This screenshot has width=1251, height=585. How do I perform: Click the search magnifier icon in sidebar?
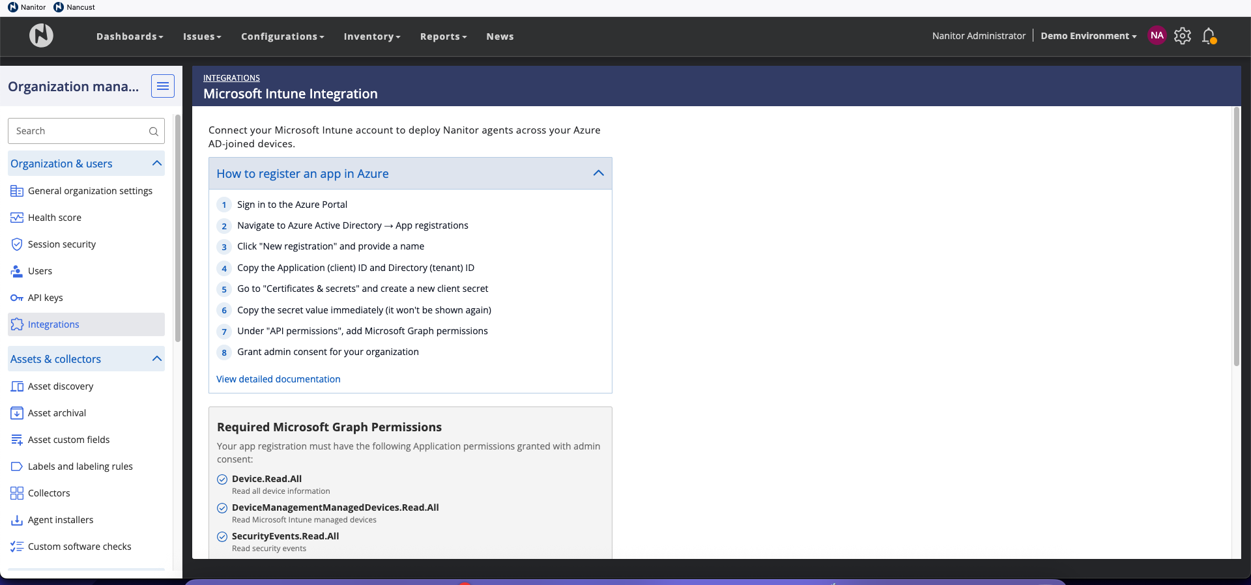[x=154, y=132]
